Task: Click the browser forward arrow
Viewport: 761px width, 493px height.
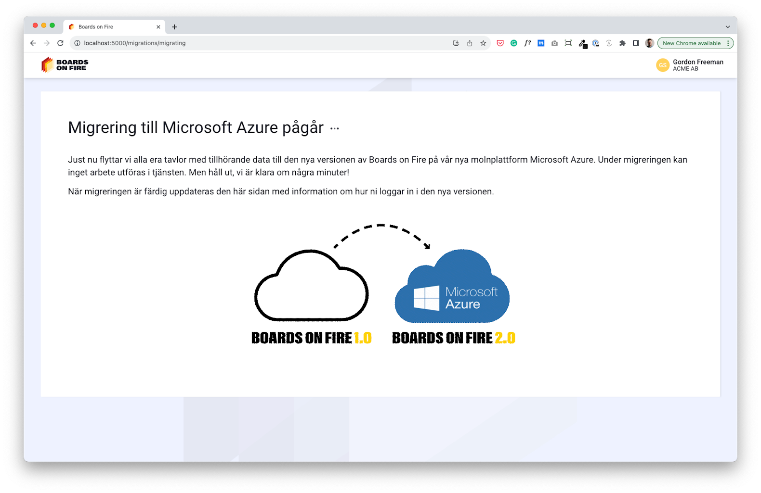Action: click(x=47, y=43)
